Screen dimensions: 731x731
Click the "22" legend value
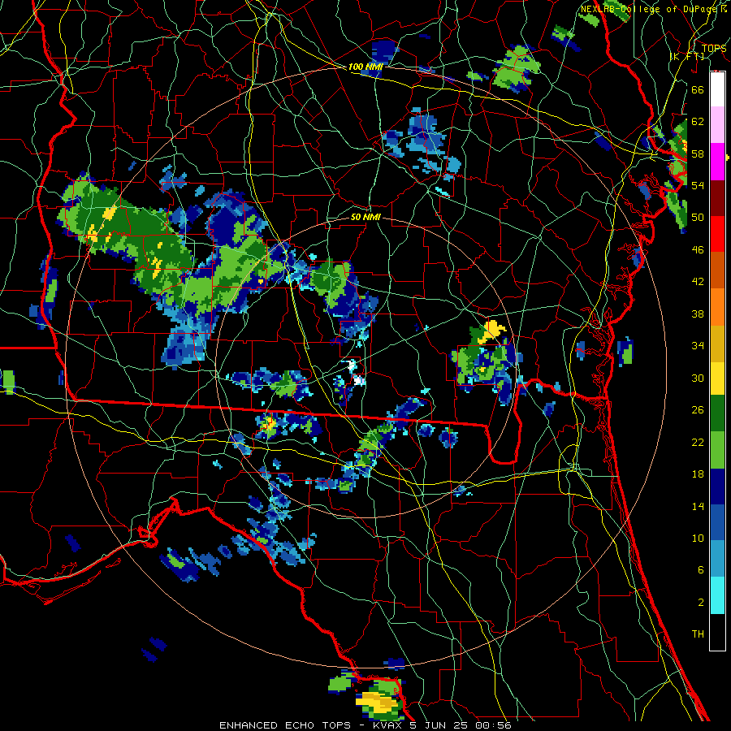[x=698, y=443]
